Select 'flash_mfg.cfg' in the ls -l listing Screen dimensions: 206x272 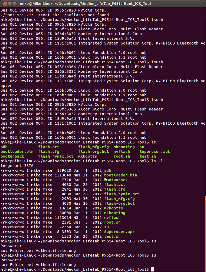point(119,199)
